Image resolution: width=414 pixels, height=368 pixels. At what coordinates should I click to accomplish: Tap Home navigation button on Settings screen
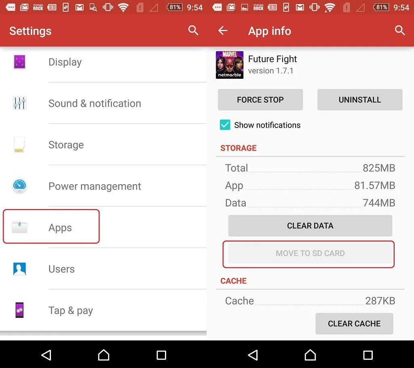click(x=103, y=355)
